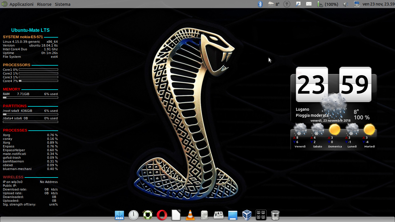Click the rain cloud icon in weather widget
The height and width of the screenshot is (222, 395).
pos(334,106)
